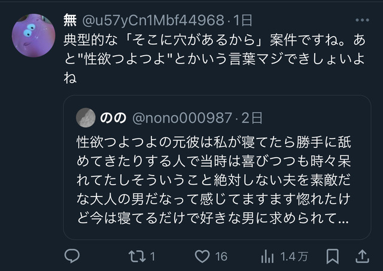
Task: Visit handle @u57yCn1Mbf44968
Action: (153, 20)
